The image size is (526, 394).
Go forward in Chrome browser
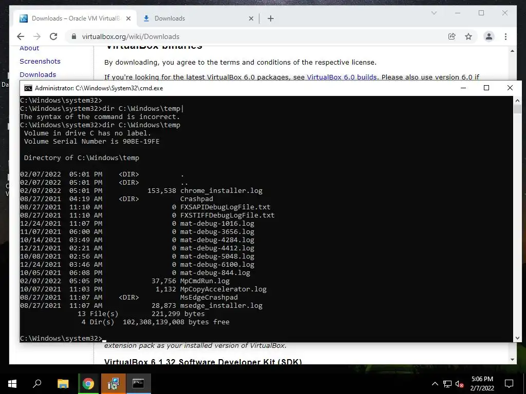pos(37,36)
